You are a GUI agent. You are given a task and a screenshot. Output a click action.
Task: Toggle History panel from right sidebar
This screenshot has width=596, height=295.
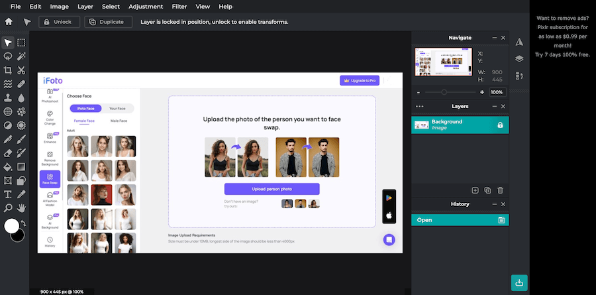coord(519,76)
